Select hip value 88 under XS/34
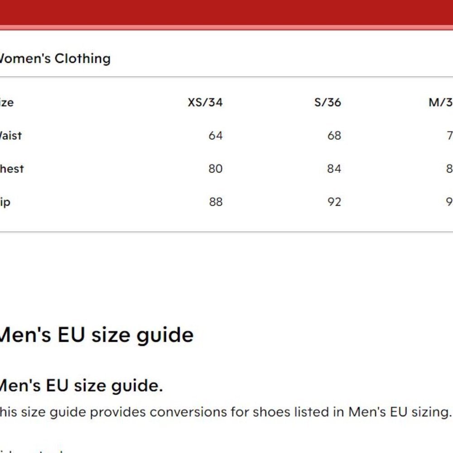 click(216, 202)
